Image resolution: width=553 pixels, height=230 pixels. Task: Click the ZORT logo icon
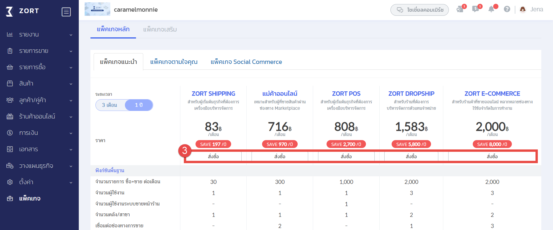coord(9,11)
